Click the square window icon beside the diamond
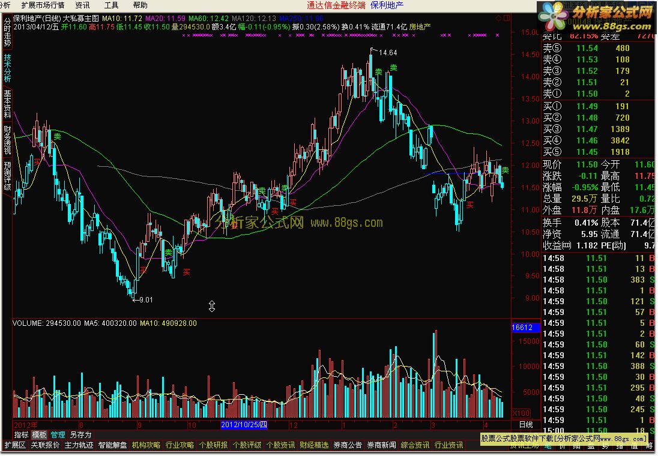The width and height of the screenshot is (658, 456). click(507, 18)
